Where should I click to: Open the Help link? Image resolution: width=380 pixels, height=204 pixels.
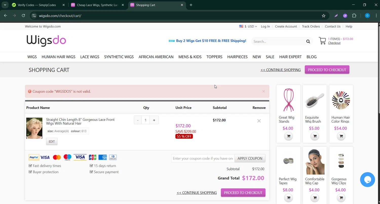349,26
